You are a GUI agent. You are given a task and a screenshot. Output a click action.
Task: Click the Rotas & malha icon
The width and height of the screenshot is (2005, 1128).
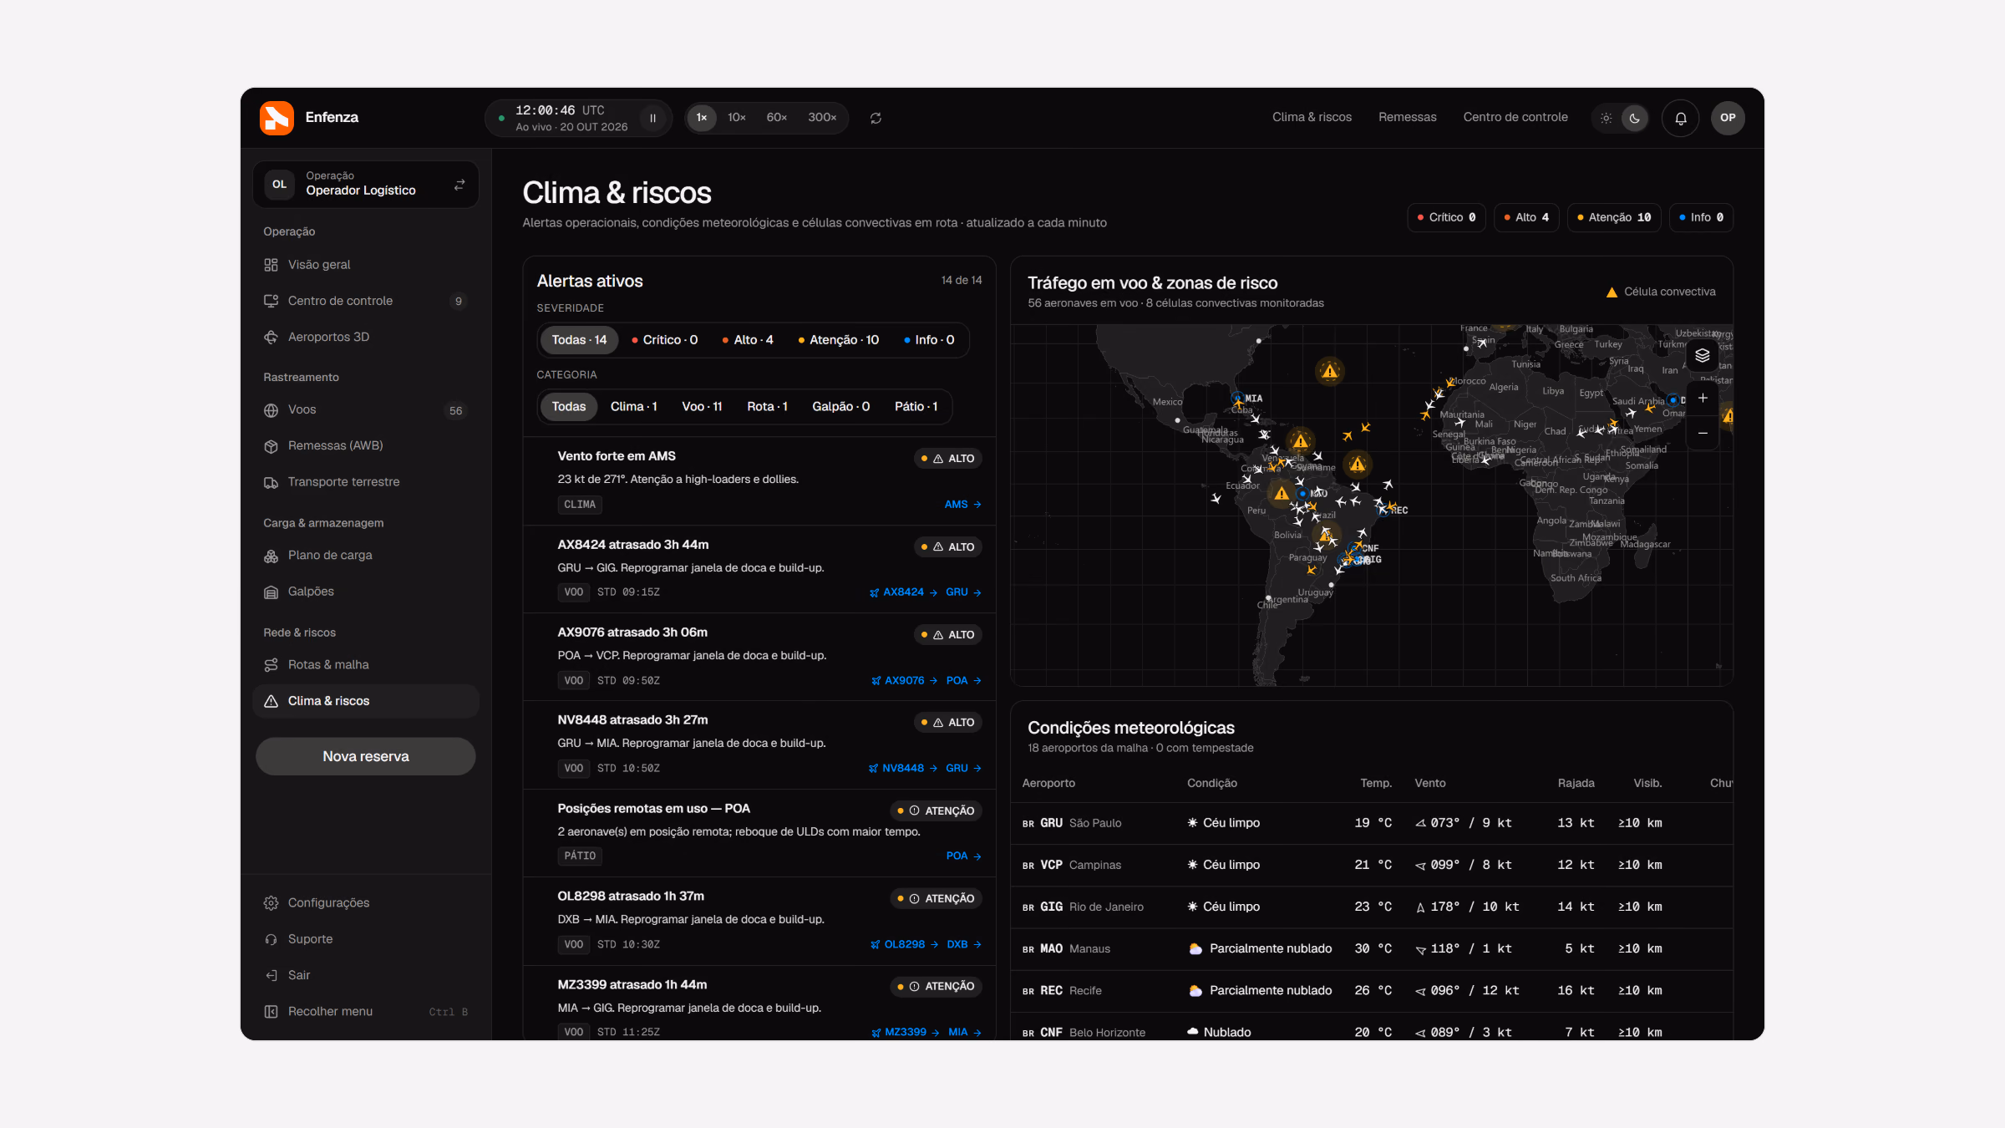point(271,665)
